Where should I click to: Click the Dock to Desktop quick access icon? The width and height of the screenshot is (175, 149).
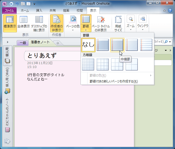coord(23,4)
